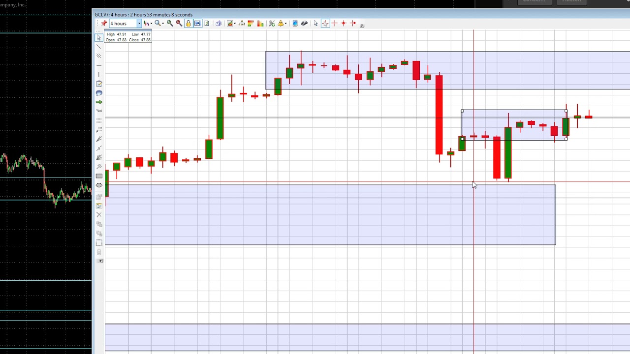Click the red pushpin icon in chart toolbar

(x=104, y=23)
